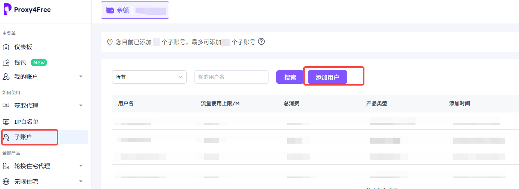The height and width of the screenshot is (189, 519).
Task: Expand the 轮换住宅代理 submenu arrow
Action: pyautogui.click(x=81, y=166)
